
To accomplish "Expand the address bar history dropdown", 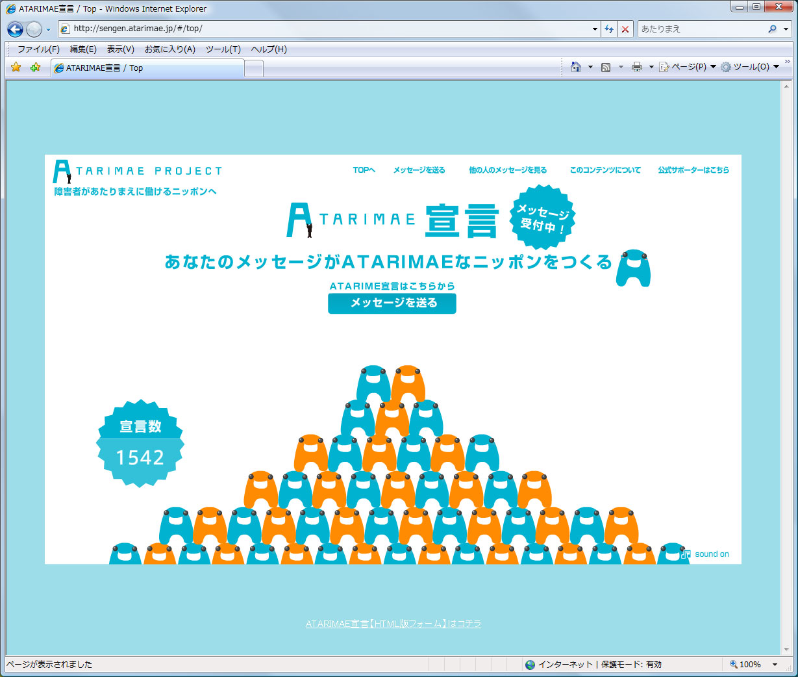I will point(595,29).
